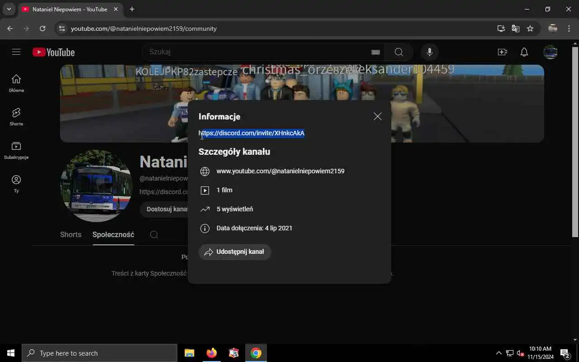Image resolution: width=579 pixels, height=362 pixels.
Task: Open a new browser tab
Action: click(132, 9)
